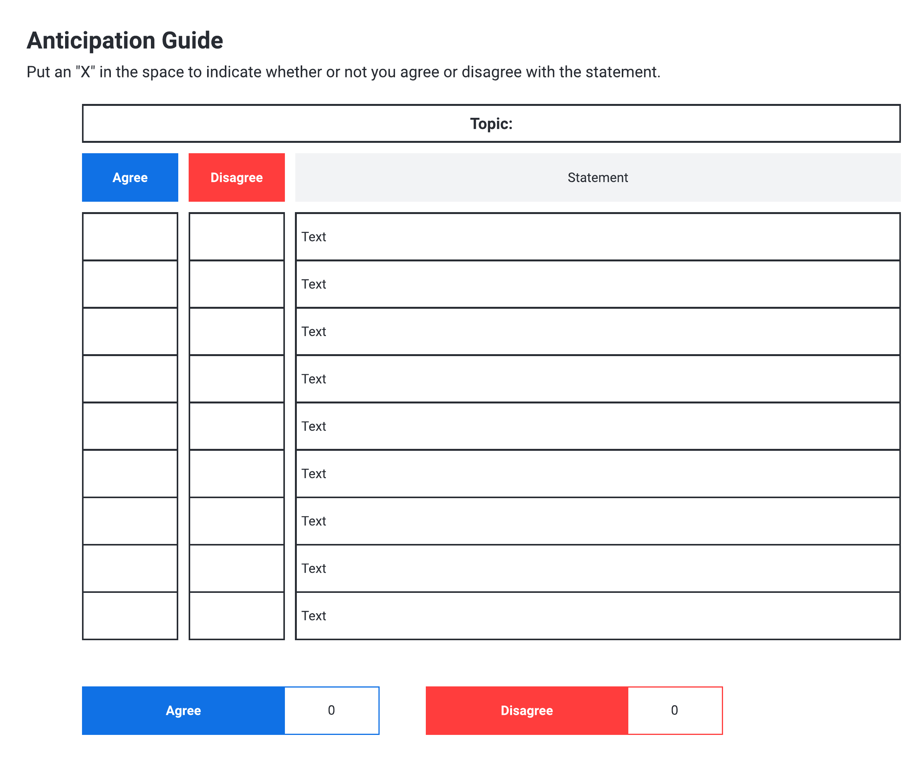Select the red Disagree column header
924x758 pixels.
[x=236, y=177]
